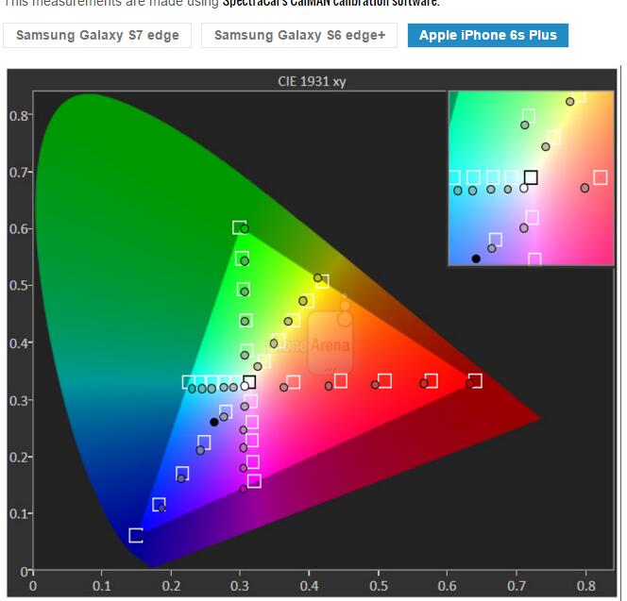This screenshot has width=627, height=601.
Task: Click the y-axis label 0.5
Action: [18, 287]
